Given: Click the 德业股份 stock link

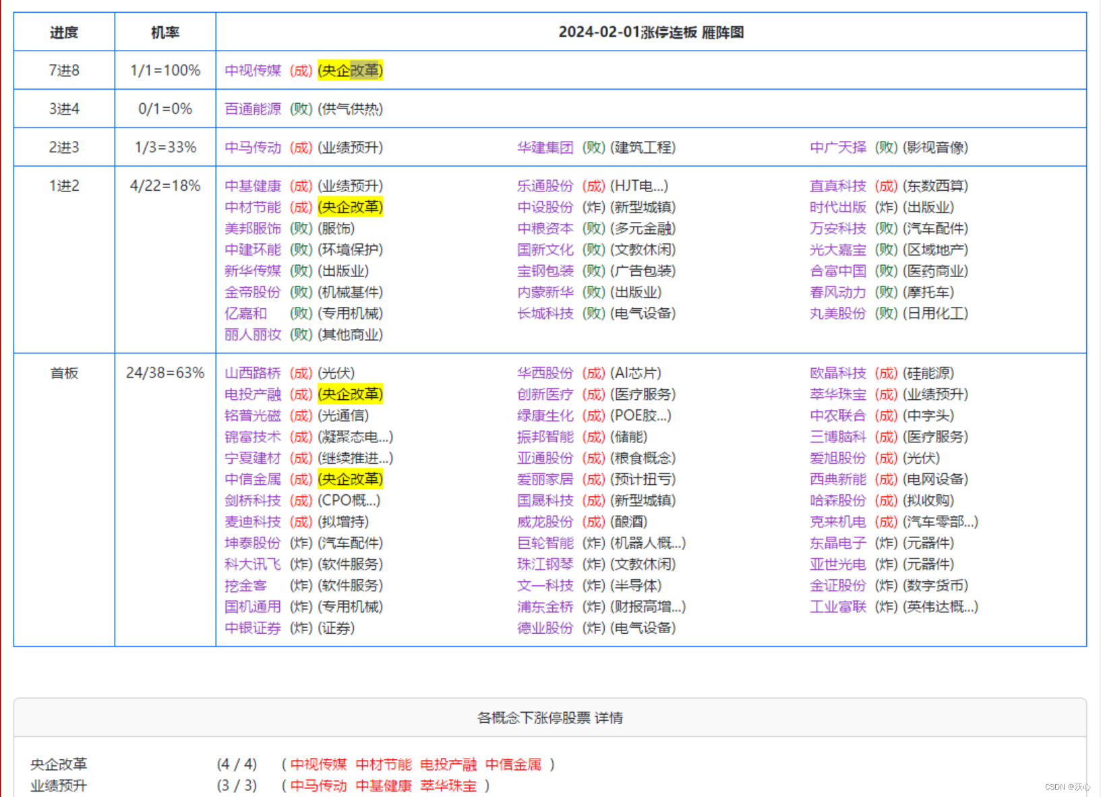Looking at the screenshot, I should tap(545, 628).
